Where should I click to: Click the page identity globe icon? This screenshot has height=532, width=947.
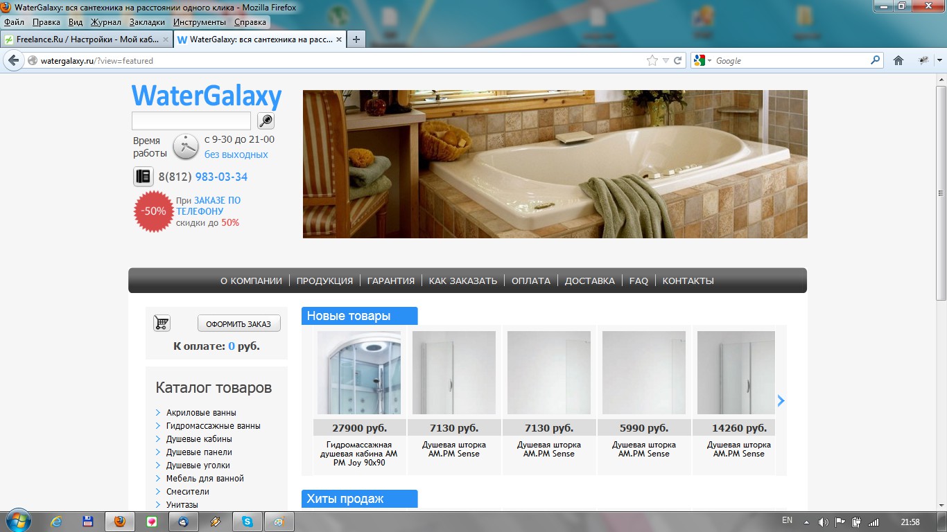click(32, 60)
